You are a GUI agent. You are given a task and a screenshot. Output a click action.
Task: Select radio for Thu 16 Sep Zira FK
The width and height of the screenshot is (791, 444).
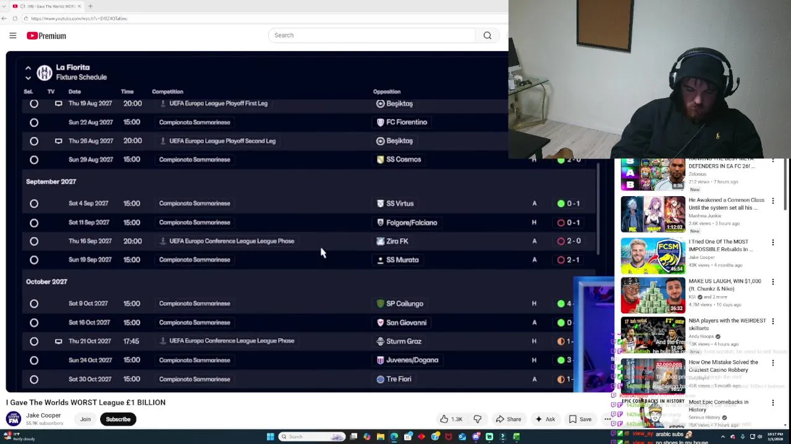click(34, 241)
